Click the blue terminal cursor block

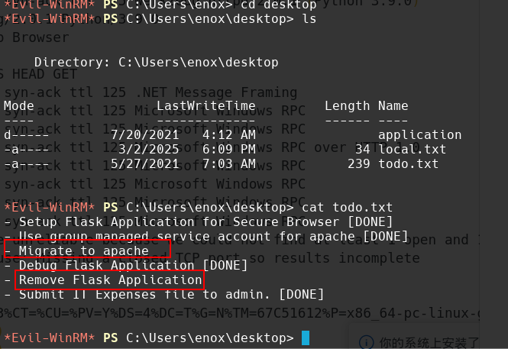(x=306, y=338)
